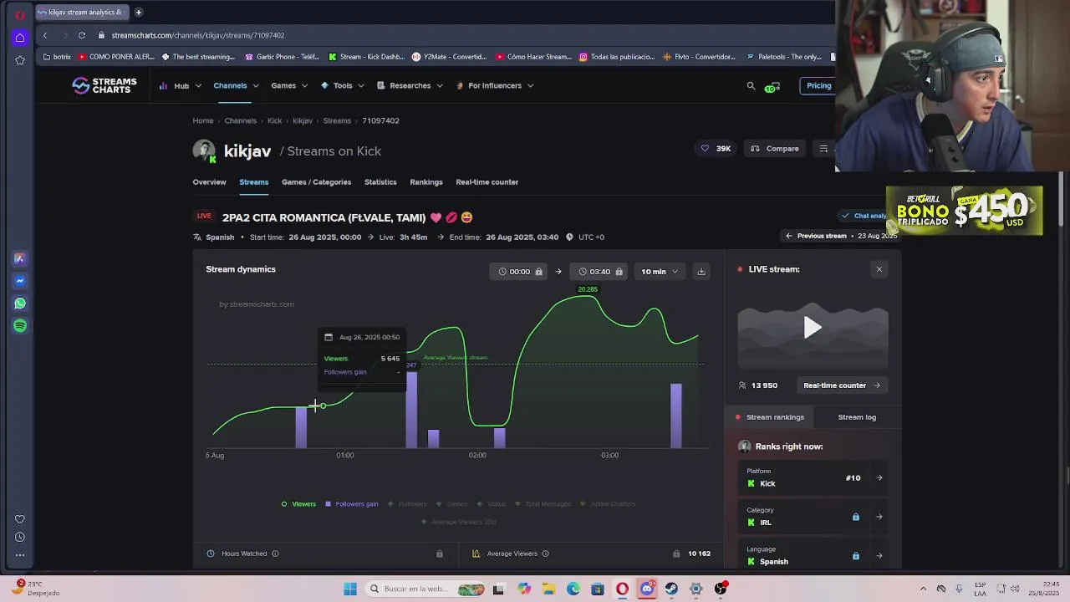Switch to the Games / Categories tab
Image resolution: width=1070 pixels, height=602 pixels.
(316, 181)
